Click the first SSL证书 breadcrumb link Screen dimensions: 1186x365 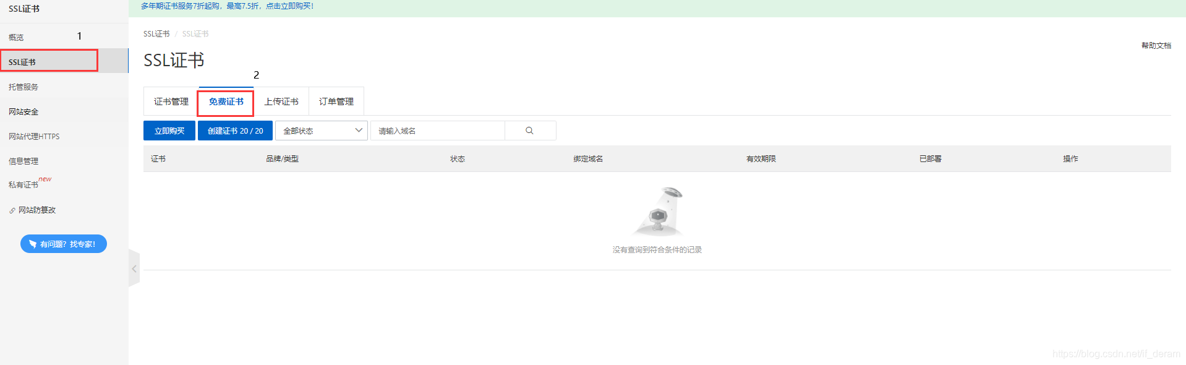(156, 34)
